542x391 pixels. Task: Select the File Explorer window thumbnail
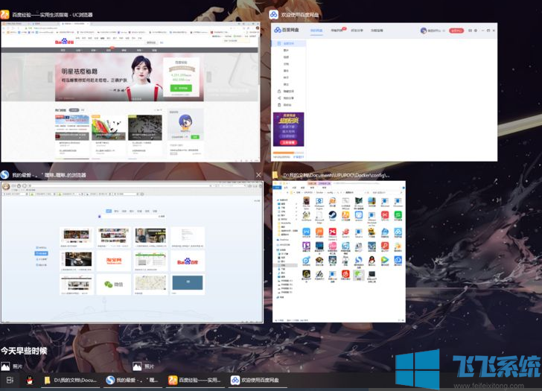pos(339,251)
